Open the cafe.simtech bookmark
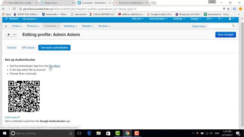Viewport: 244px width, 137px height. 79,14
